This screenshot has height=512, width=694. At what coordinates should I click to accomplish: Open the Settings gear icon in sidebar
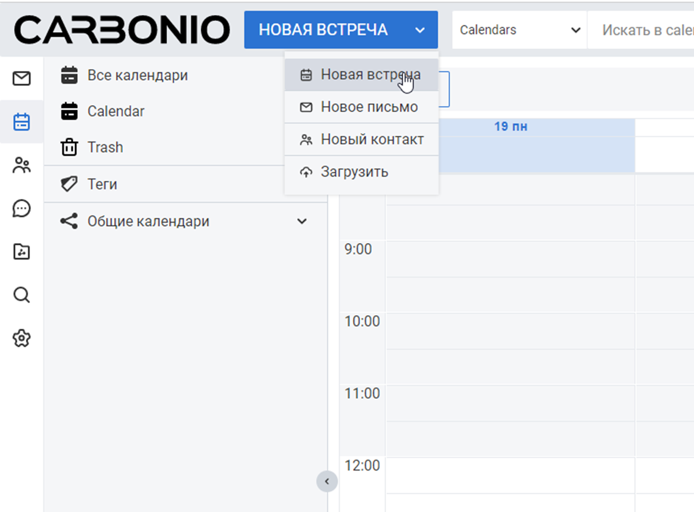21,338
